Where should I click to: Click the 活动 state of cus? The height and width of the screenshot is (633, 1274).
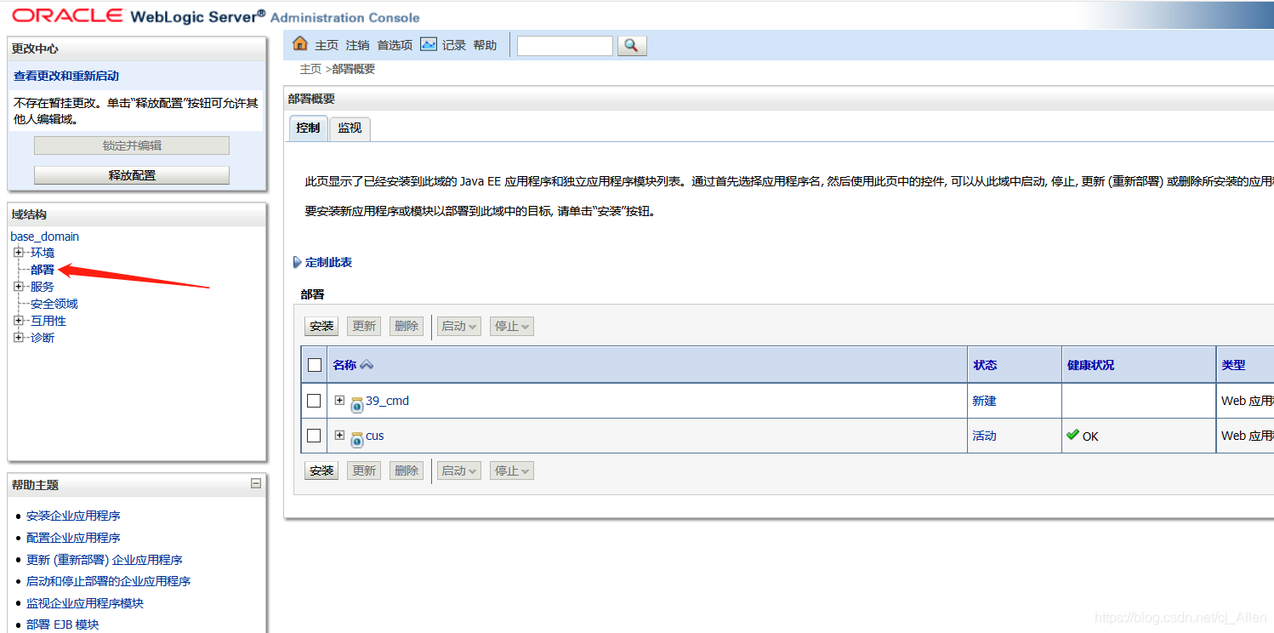[984, 436]
